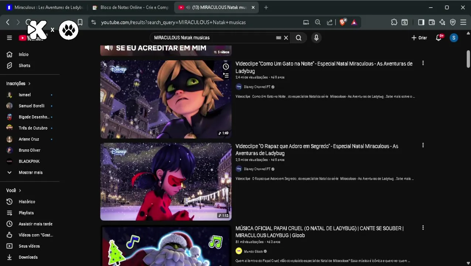Open the notifications bell
The width and height of the screenshot is (471, 266).
pos(439,38)
